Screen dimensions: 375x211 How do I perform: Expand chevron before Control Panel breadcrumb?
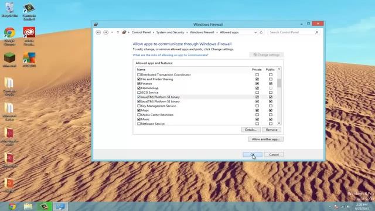point(129,32)
